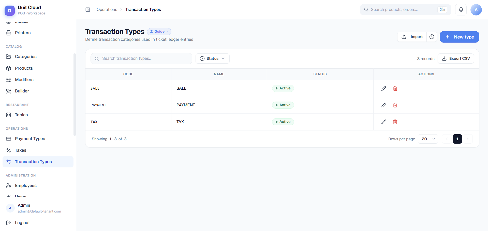Delete the TAX transaction type
This screenshot has width=488, height=231.
point(395,122)
